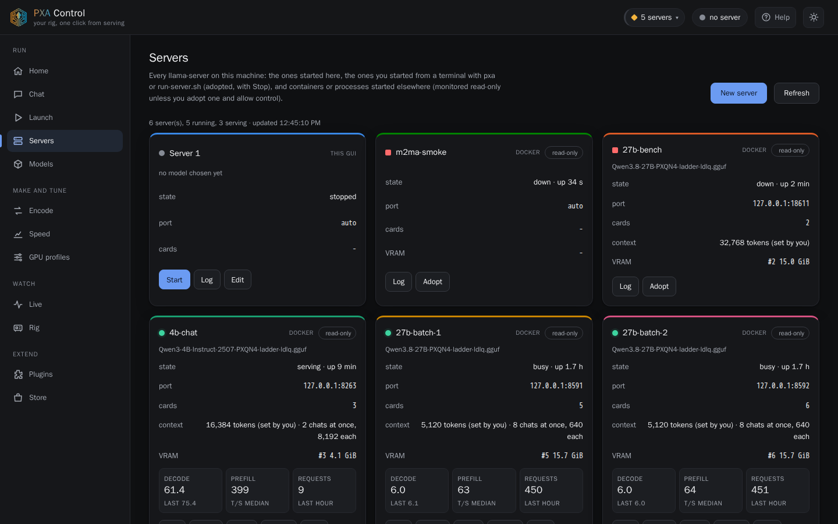
Task: Open the Launch menu item
Action: point(65,118)
